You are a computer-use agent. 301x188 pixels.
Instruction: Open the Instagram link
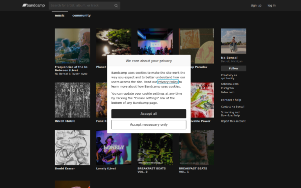tap(227, 88)
